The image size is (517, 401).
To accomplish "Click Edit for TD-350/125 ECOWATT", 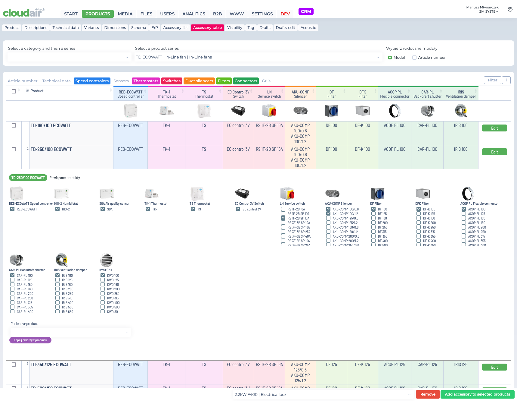I will pyautogui.click(x=494, y=367).
